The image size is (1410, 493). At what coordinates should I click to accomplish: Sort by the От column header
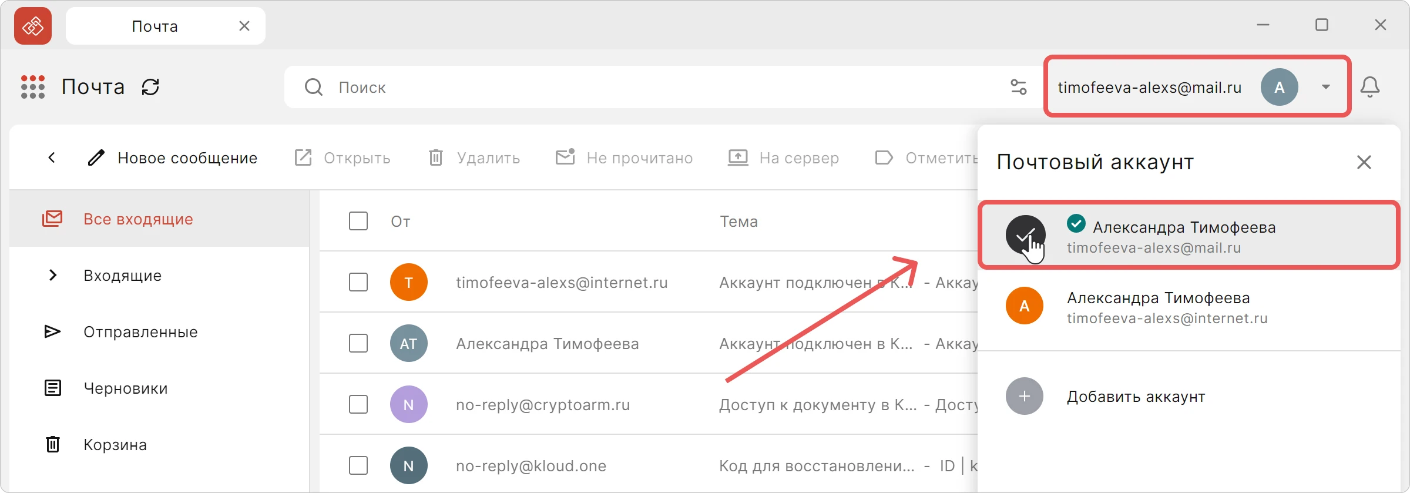tap(401, 222)
